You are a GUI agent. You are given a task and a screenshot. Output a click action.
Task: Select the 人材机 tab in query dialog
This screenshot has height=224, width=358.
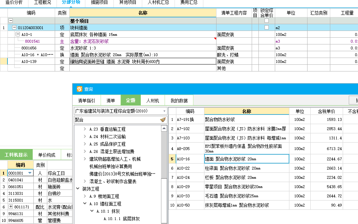[153, 101]
